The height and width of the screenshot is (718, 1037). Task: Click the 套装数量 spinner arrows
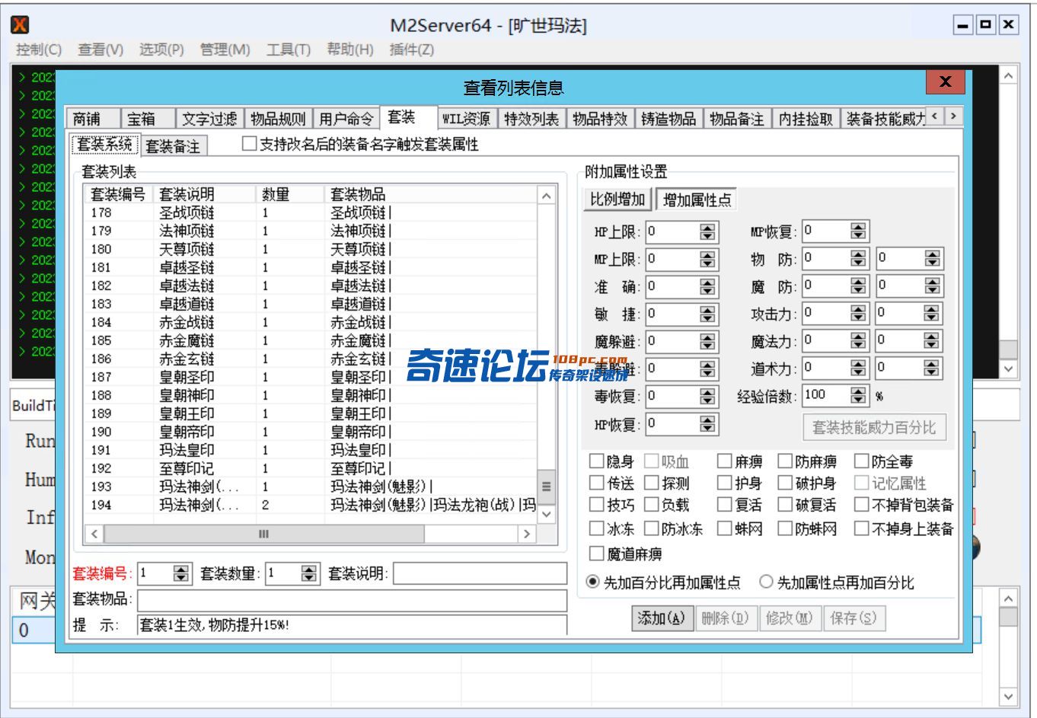[x=309, y=573]
